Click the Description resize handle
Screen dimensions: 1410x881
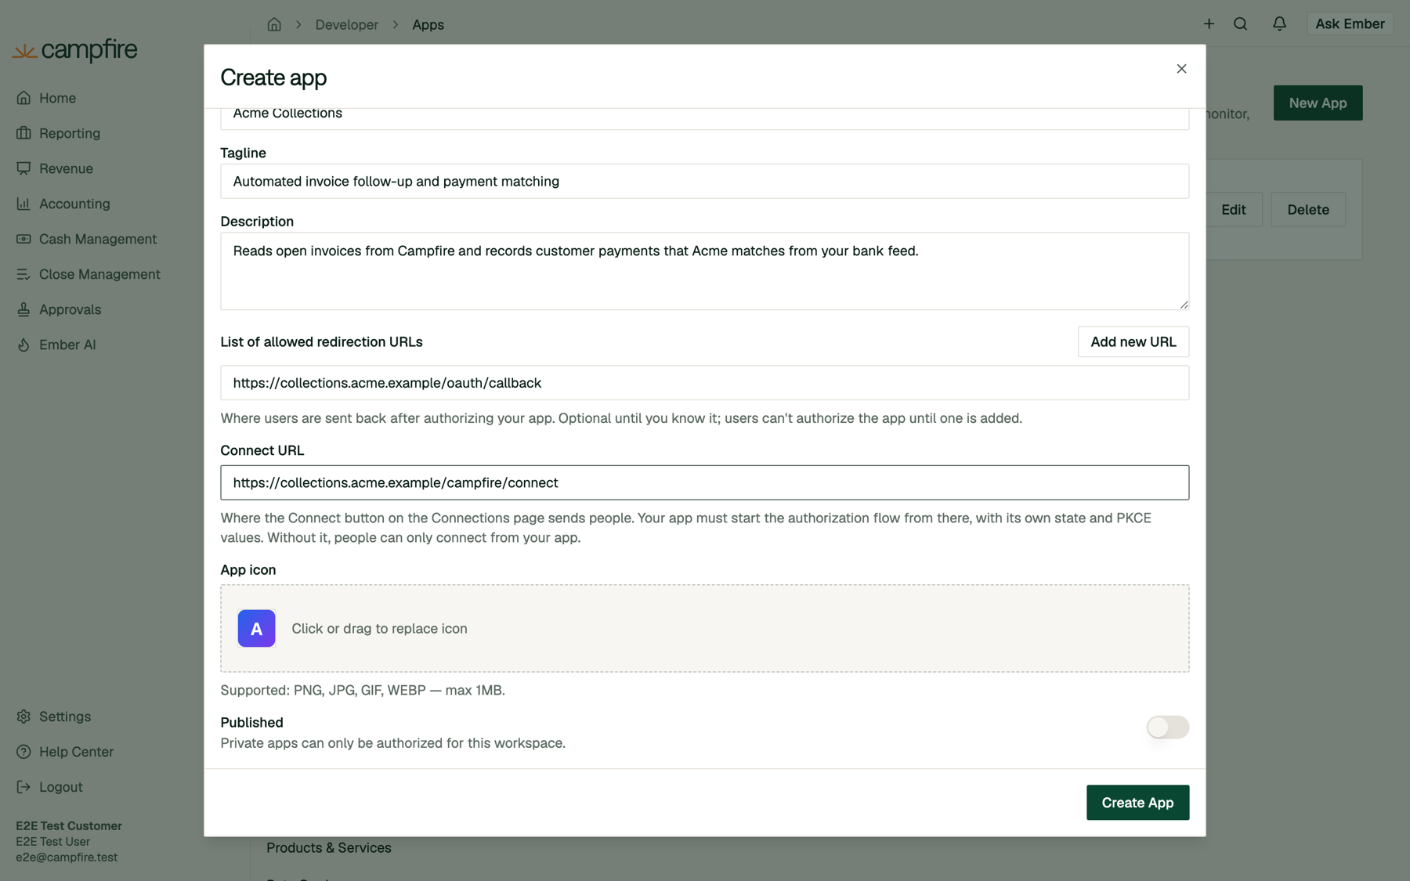pyautogui.click(x=1184, y=304)
